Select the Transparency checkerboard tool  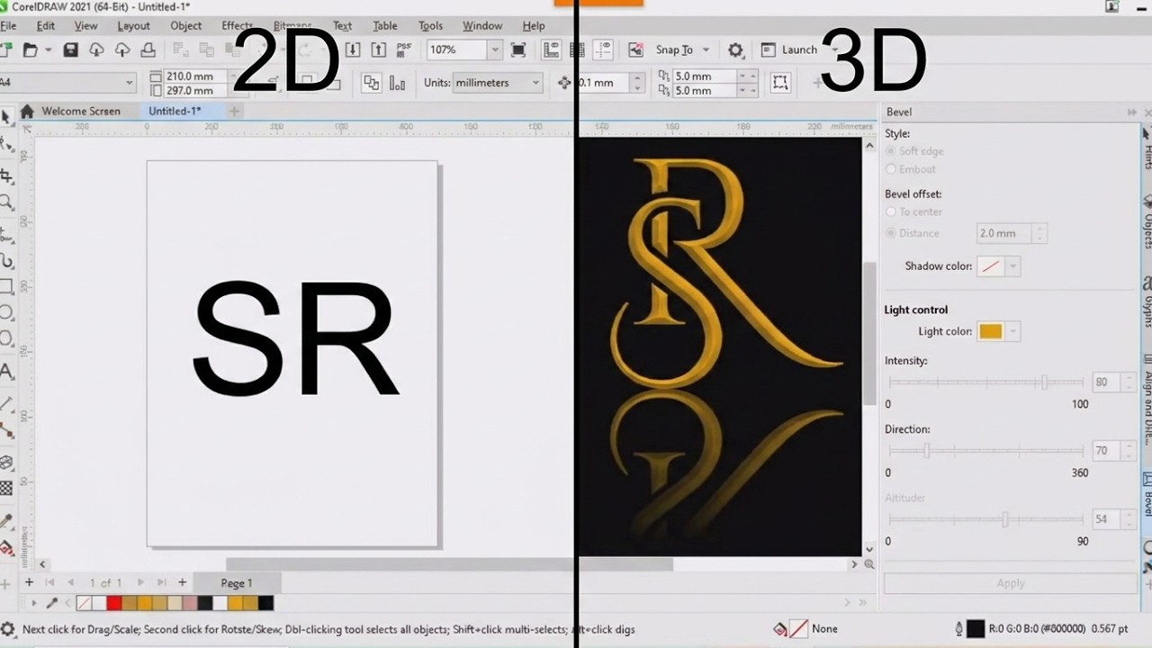coord(5,489)
